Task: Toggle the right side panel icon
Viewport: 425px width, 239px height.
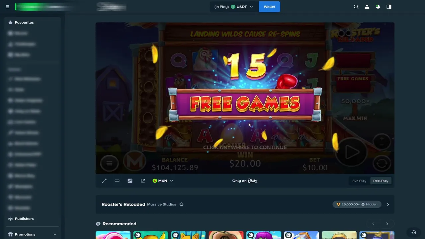Action: pos(389,7)
